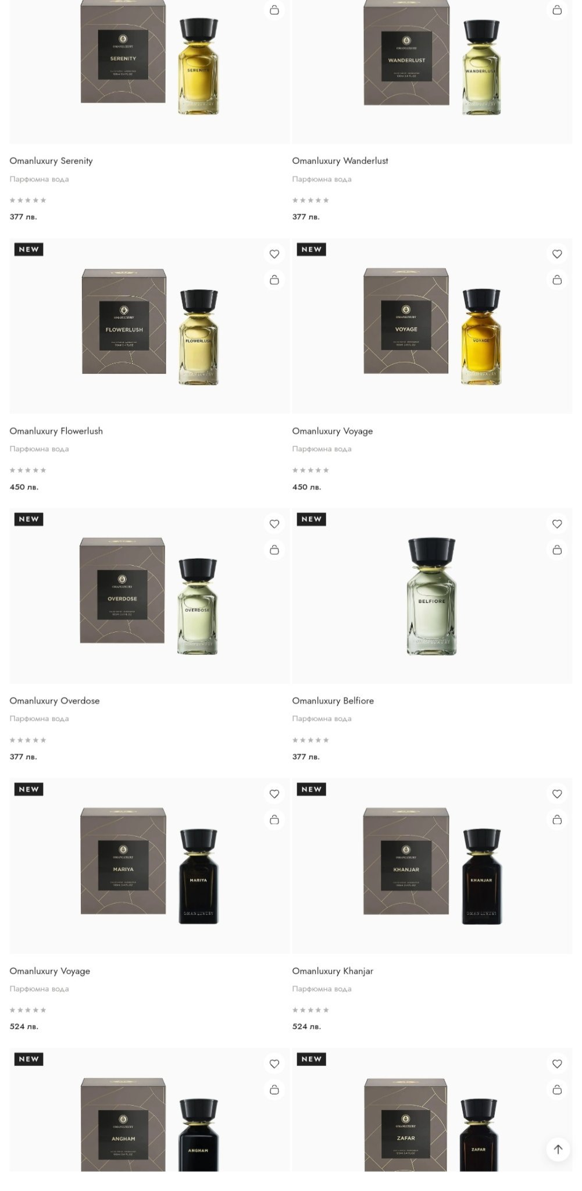582x1191 pixels.
Task: Click the star rating under Omanluxury Khanjar
Action: [x=310, y=1010]
